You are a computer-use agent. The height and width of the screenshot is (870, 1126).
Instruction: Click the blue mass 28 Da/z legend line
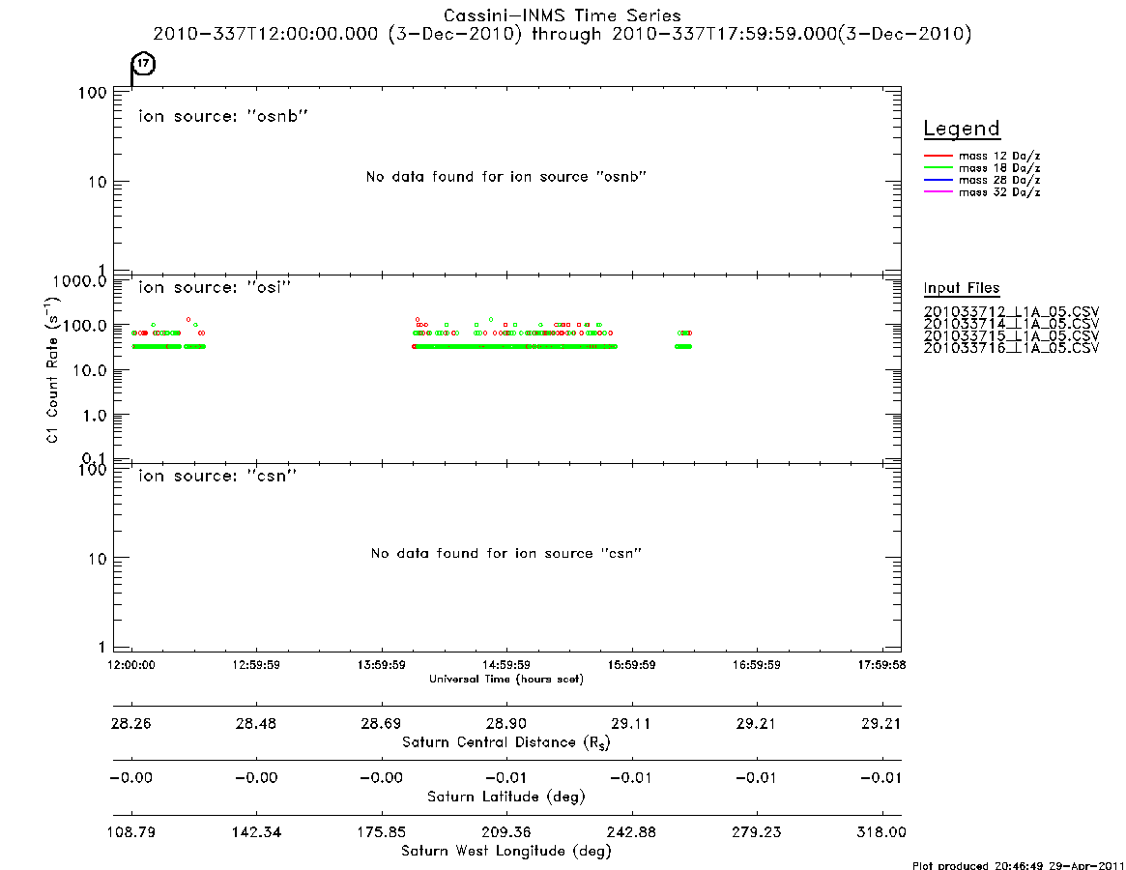[x=938, y=181]
